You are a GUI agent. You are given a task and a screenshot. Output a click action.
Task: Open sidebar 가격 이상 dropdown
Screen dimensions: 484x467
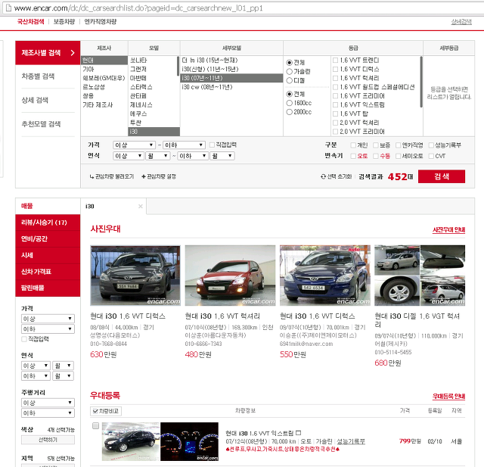(48, 319)
